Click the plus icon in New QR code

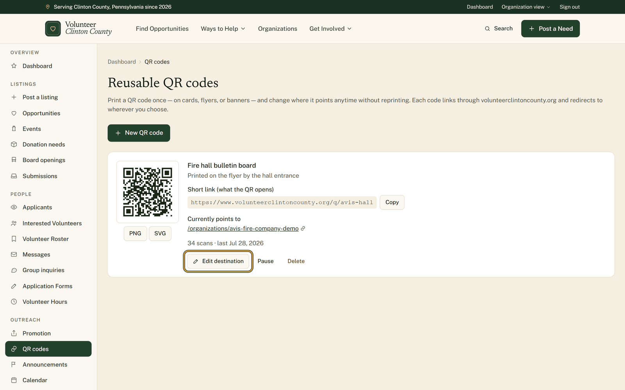pos(118,133)
